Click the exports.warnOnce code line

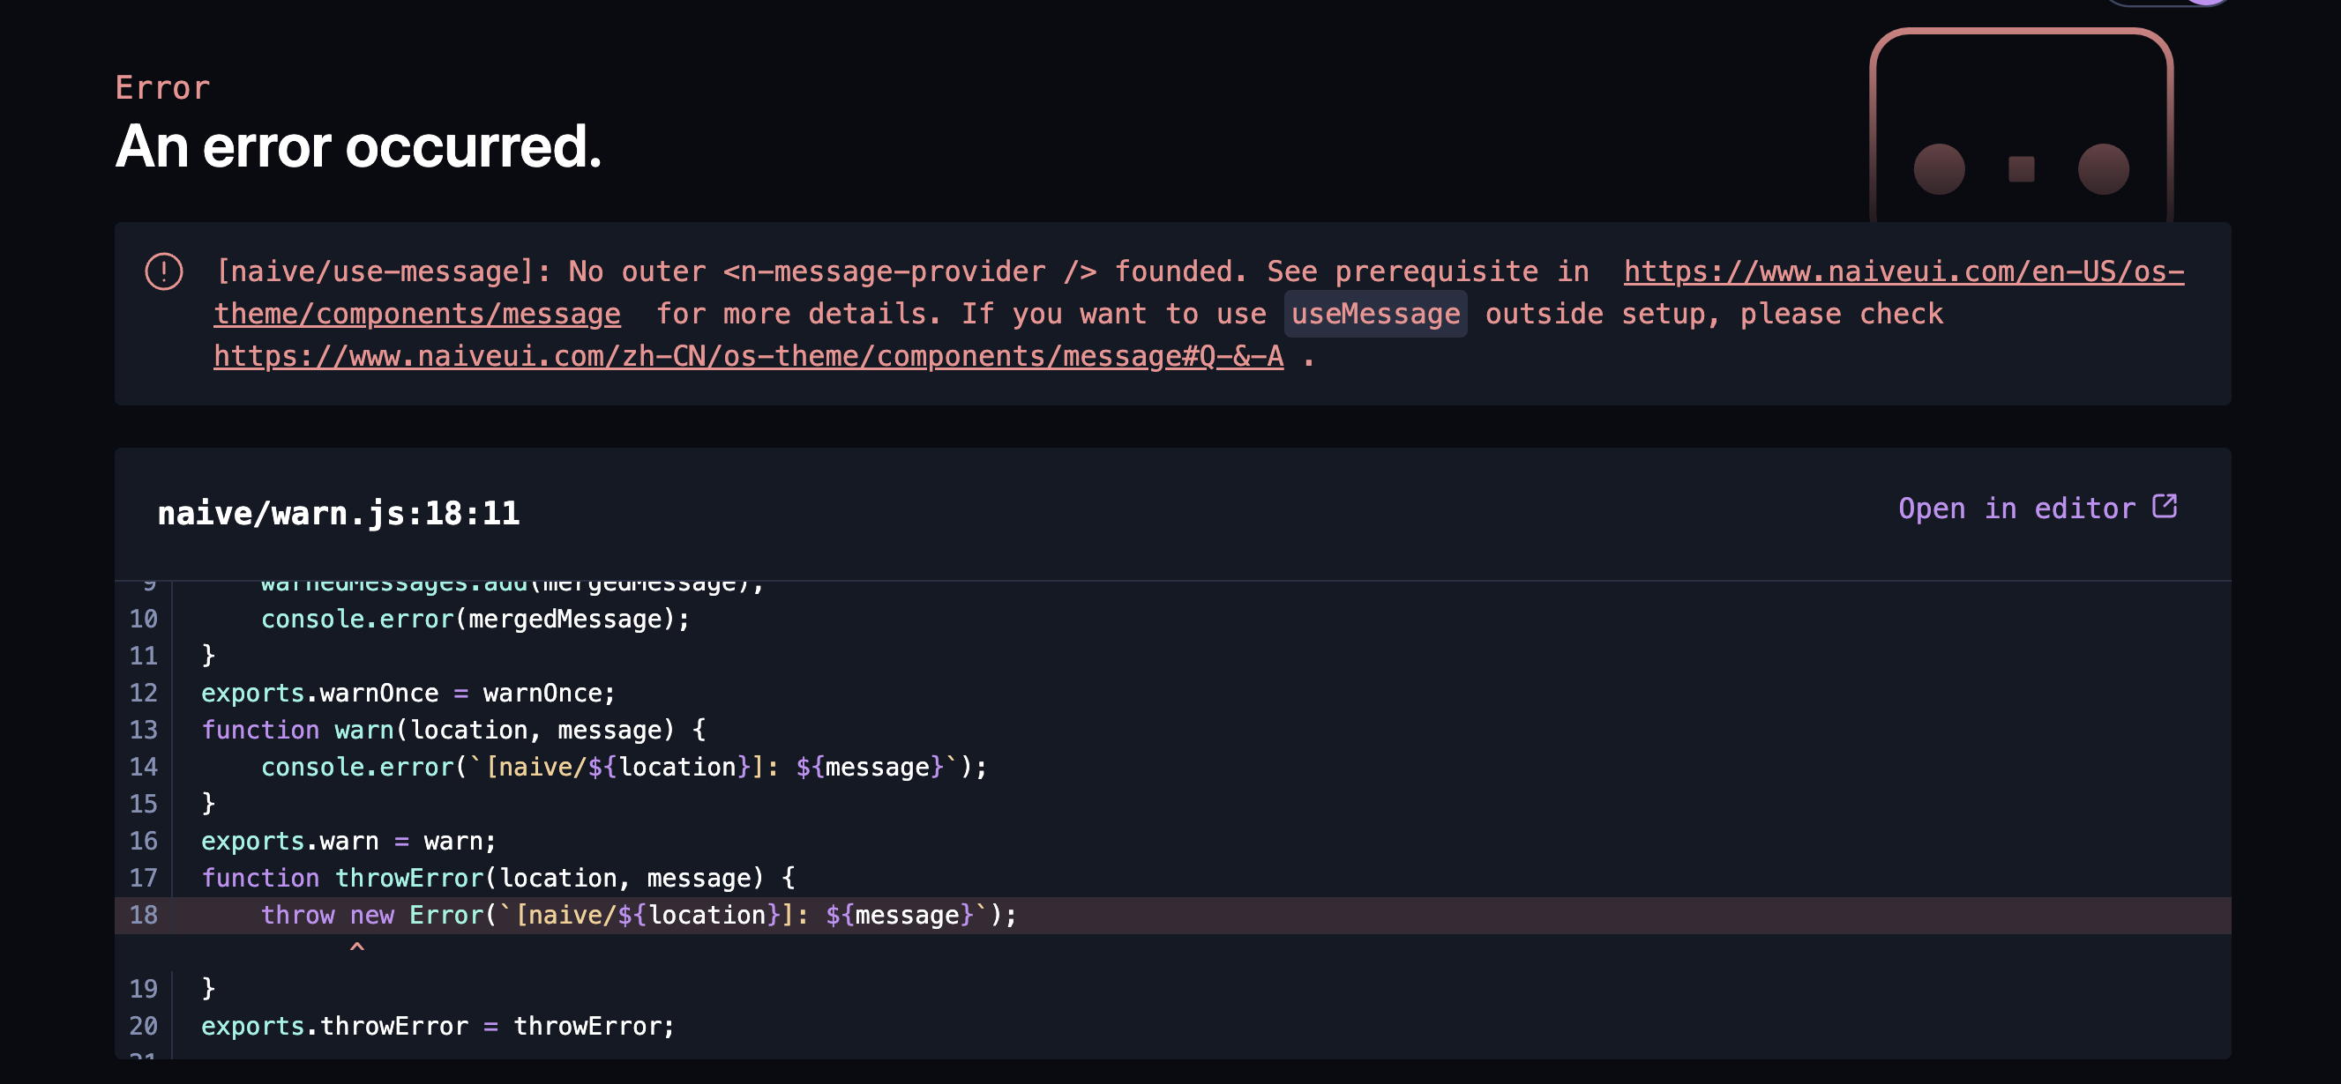click(x=408, y=693)
